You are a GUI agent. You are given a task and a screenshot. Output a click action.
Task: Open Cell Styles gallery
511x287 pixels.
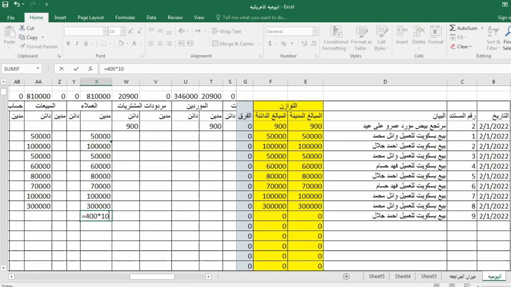coord(382,38)
